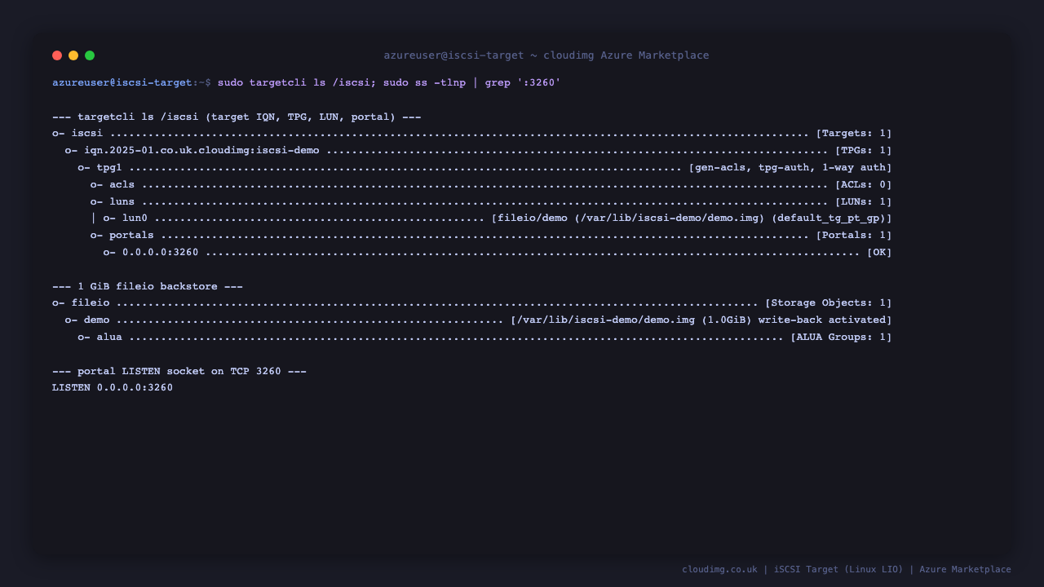Click the '[Targets: 1]' value
Image resolution: width=1044 pixels, height=587 pixels.
point(854,134)
